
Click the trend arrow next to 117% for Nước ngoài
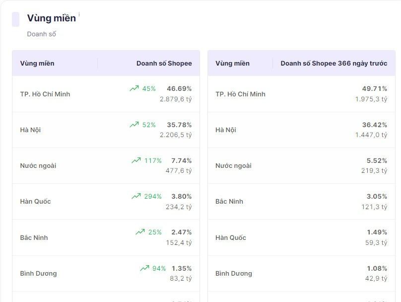point(136,160)
